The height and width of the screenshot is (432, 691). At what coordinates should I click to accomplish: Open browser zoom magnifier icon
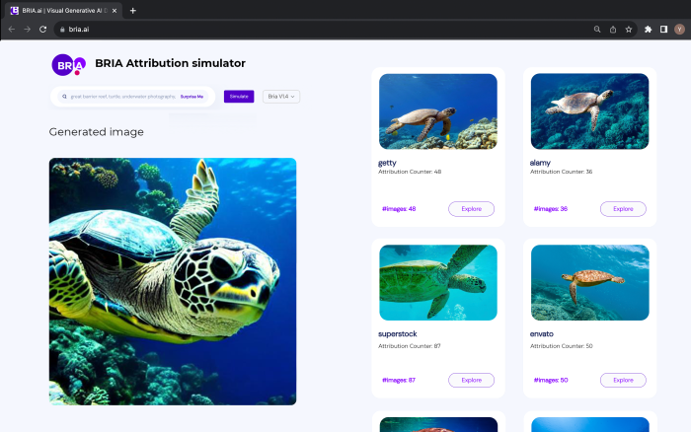click(597, 30)
